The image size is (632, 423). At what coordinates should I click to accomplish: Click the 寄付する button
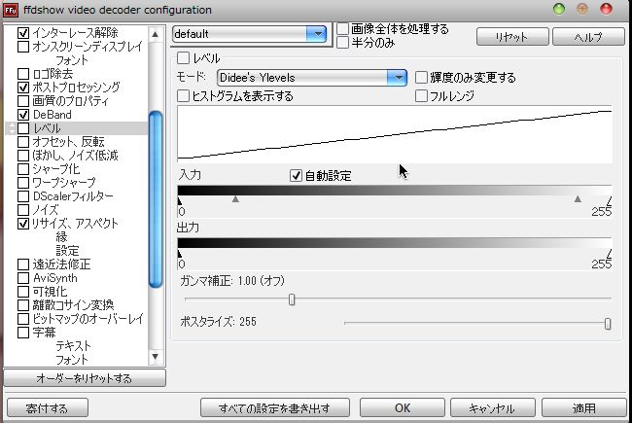(48, 408)
